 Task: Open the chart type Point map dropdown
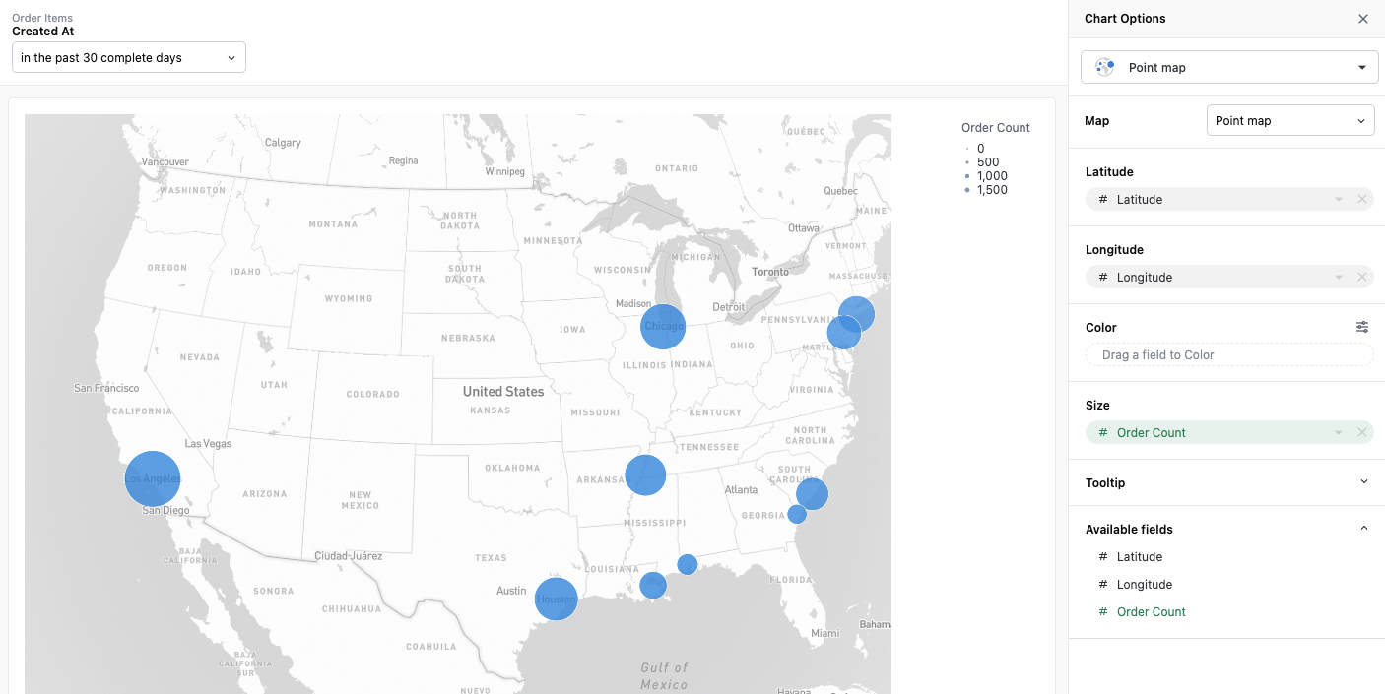tap(1228, 67)
